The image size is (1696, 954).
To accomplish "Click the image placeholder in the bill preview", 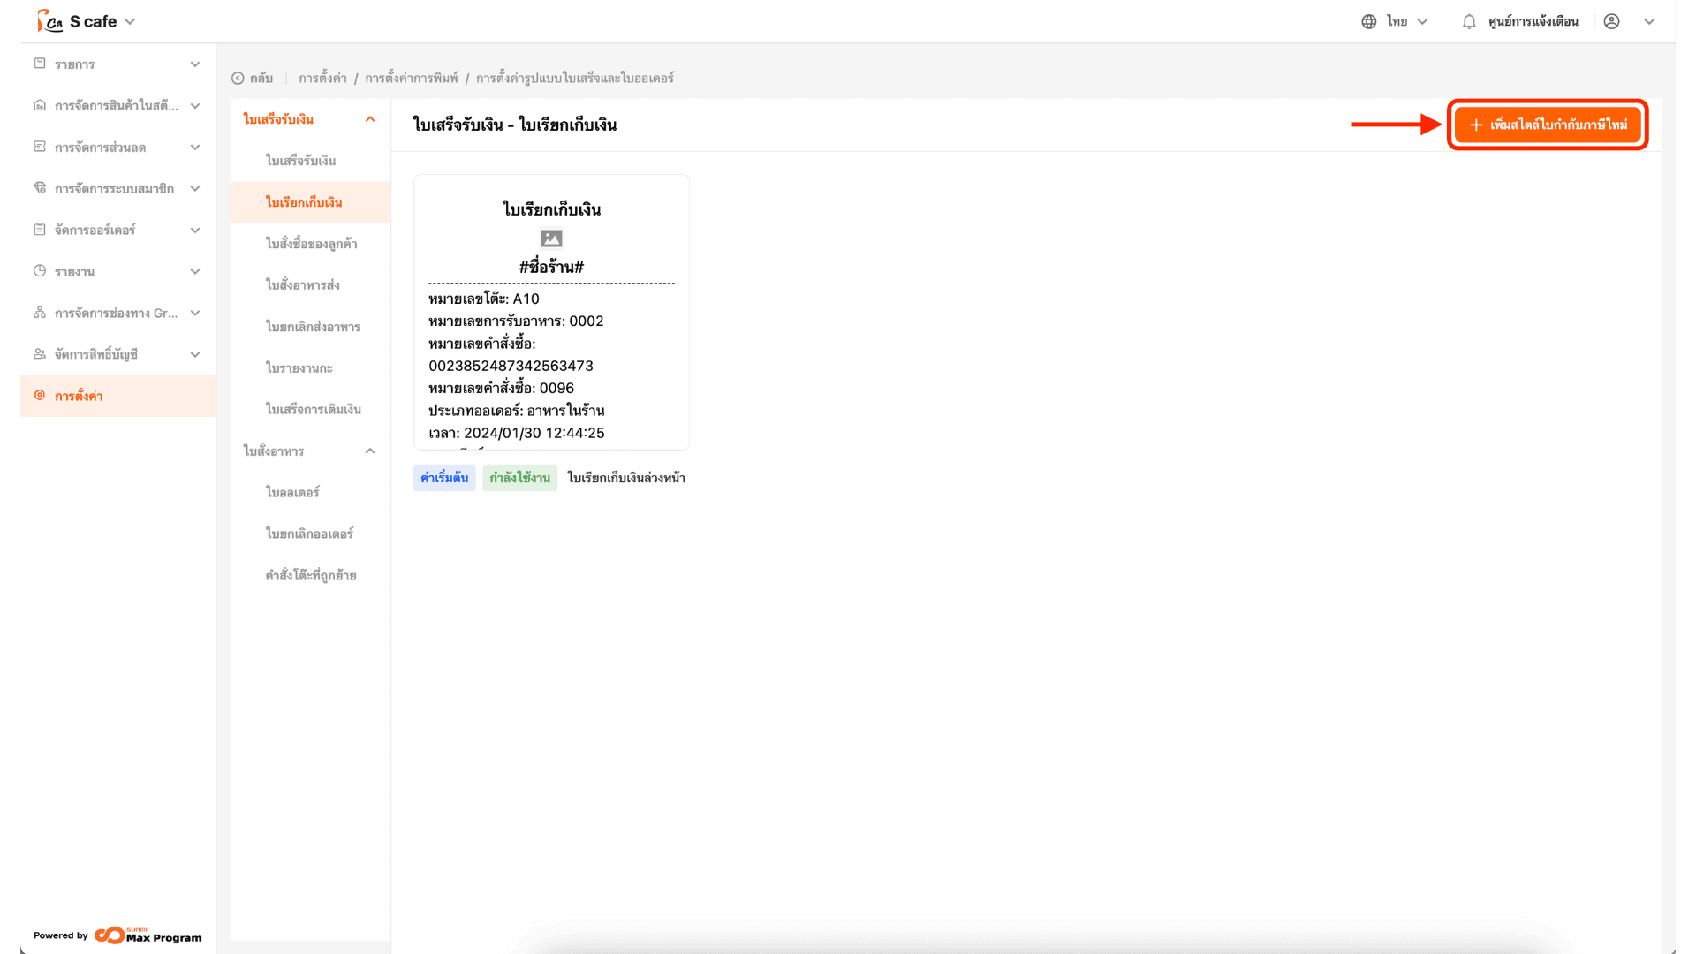I will (x=551, y=238).
